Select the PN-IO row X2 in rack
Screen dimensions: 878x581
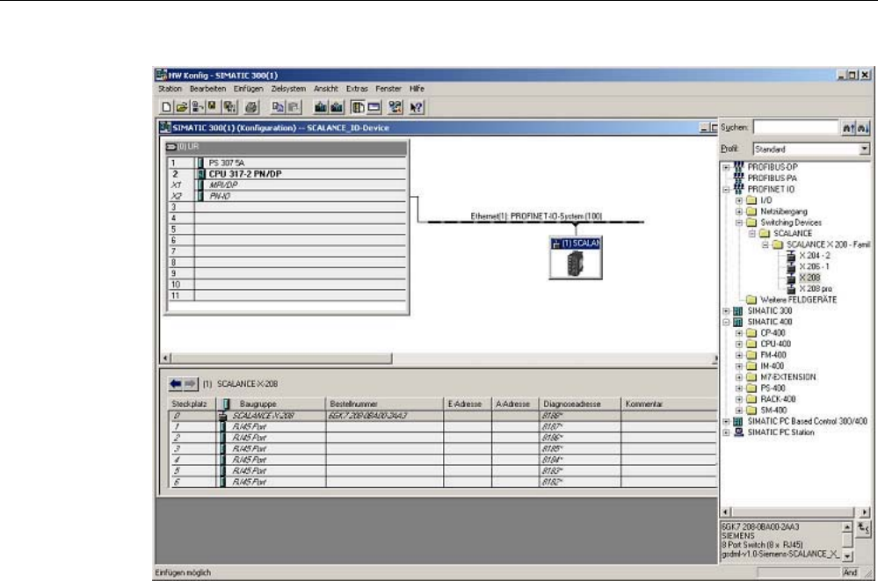(287, 196)
